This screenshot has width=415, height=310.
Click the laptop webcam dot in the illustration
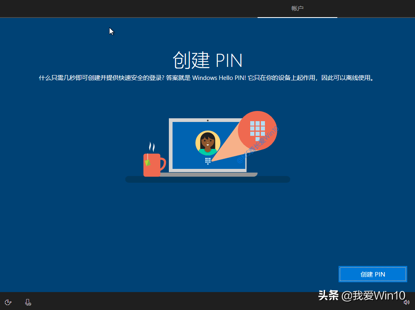click(208, 120)
